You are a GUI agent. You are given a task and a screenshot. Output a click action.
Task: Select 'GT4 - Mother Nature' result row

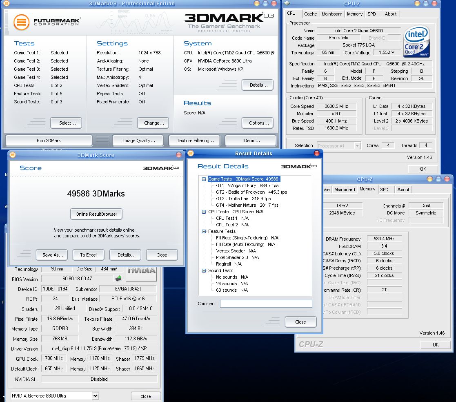tap(247, 205)
